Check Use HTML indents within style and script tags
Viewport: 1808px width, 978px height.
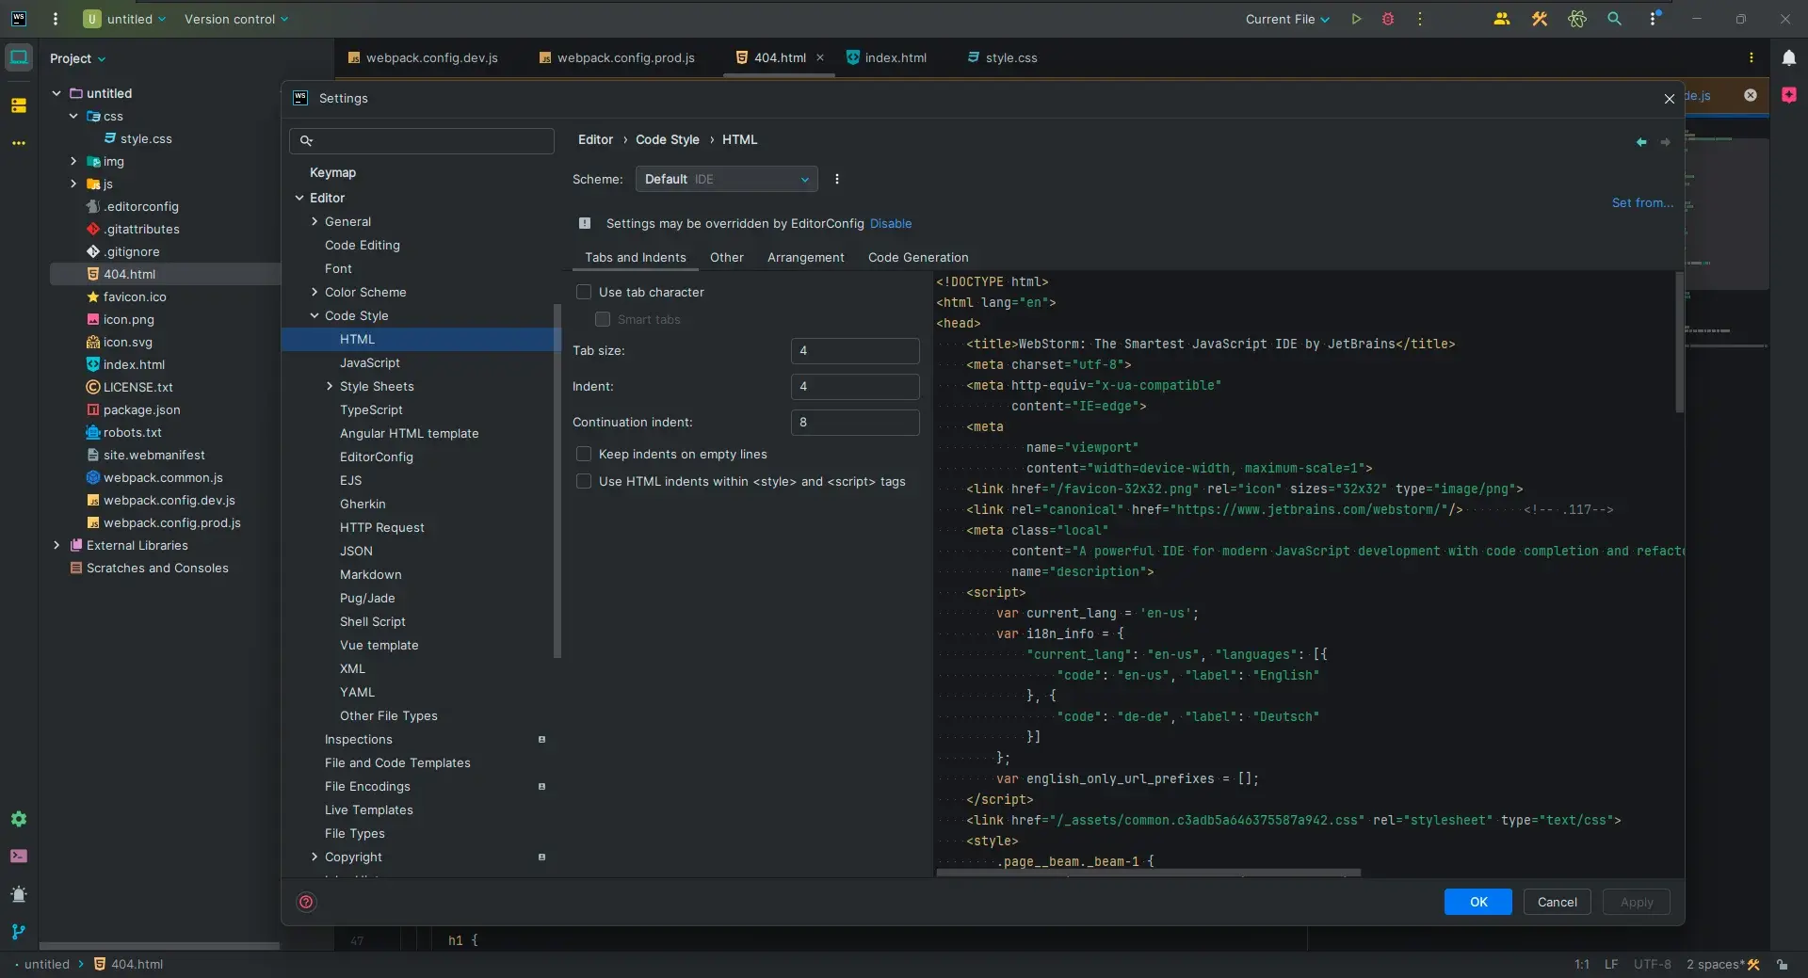(584, 481)
